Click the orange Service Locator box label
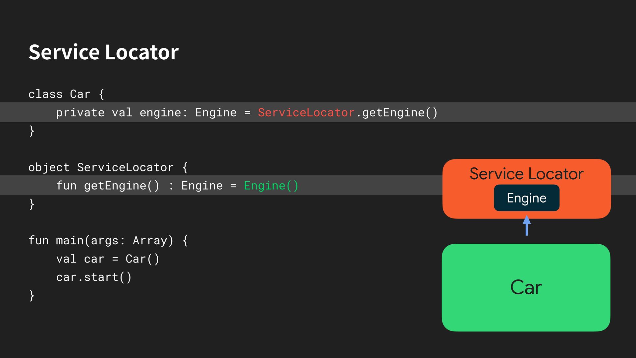Screen dimensions: 636x358 pyautogui.click(x=526, y=174)
